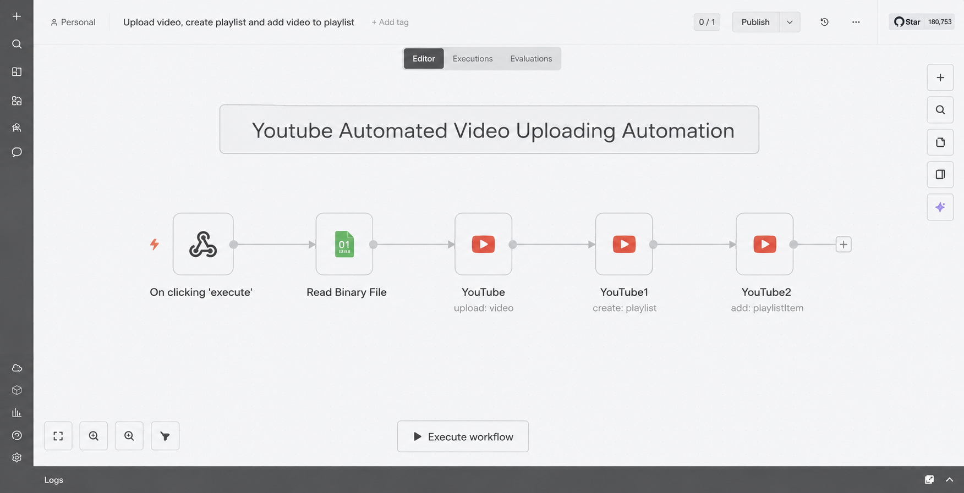The width and height of the screenshot is (964, 493).
Task: Switch to the Evaluations tab
Action: point(531,58)
